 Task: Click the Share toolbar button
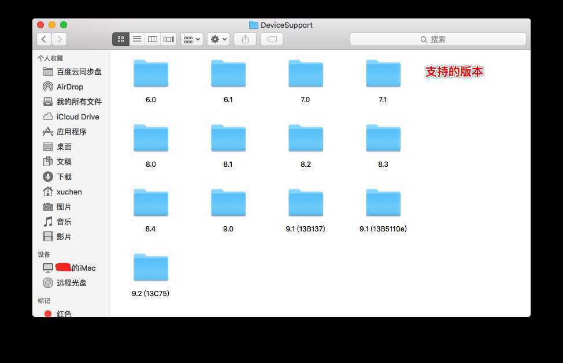click(x=245, y=39)
